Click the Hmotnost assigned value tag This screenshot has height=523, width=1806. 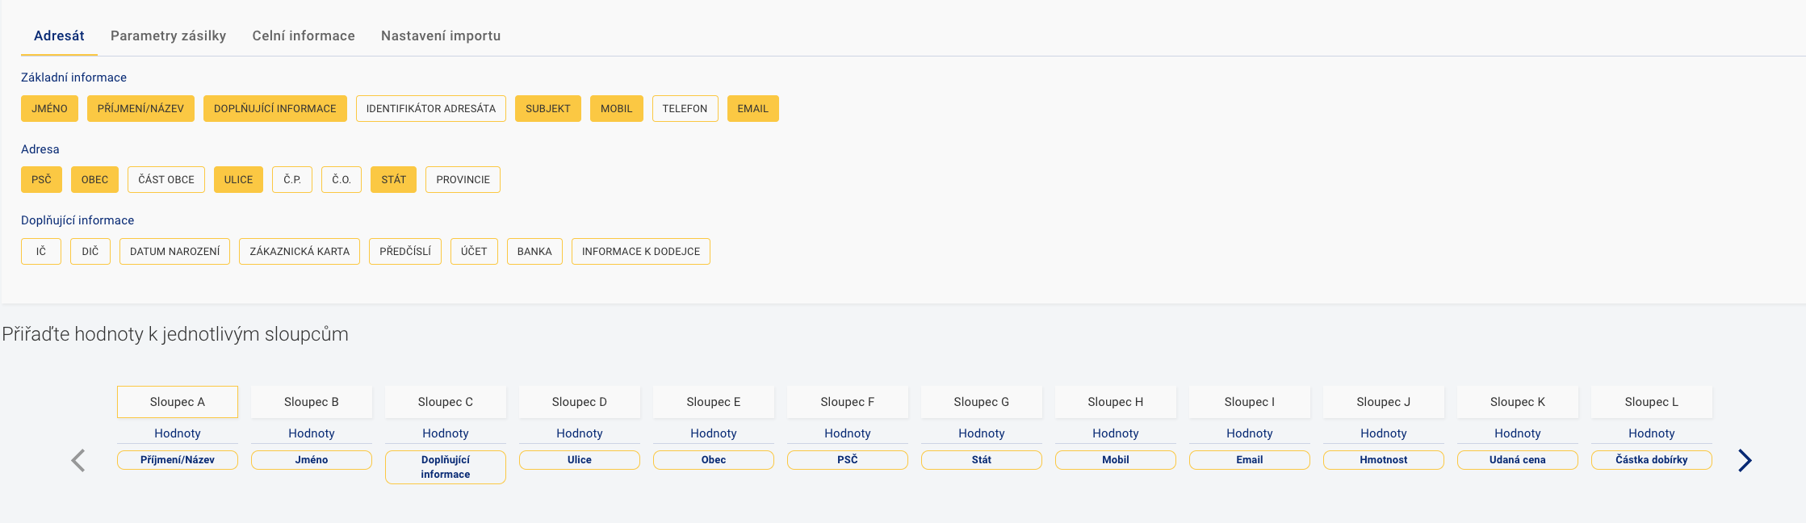[1384, 460]
